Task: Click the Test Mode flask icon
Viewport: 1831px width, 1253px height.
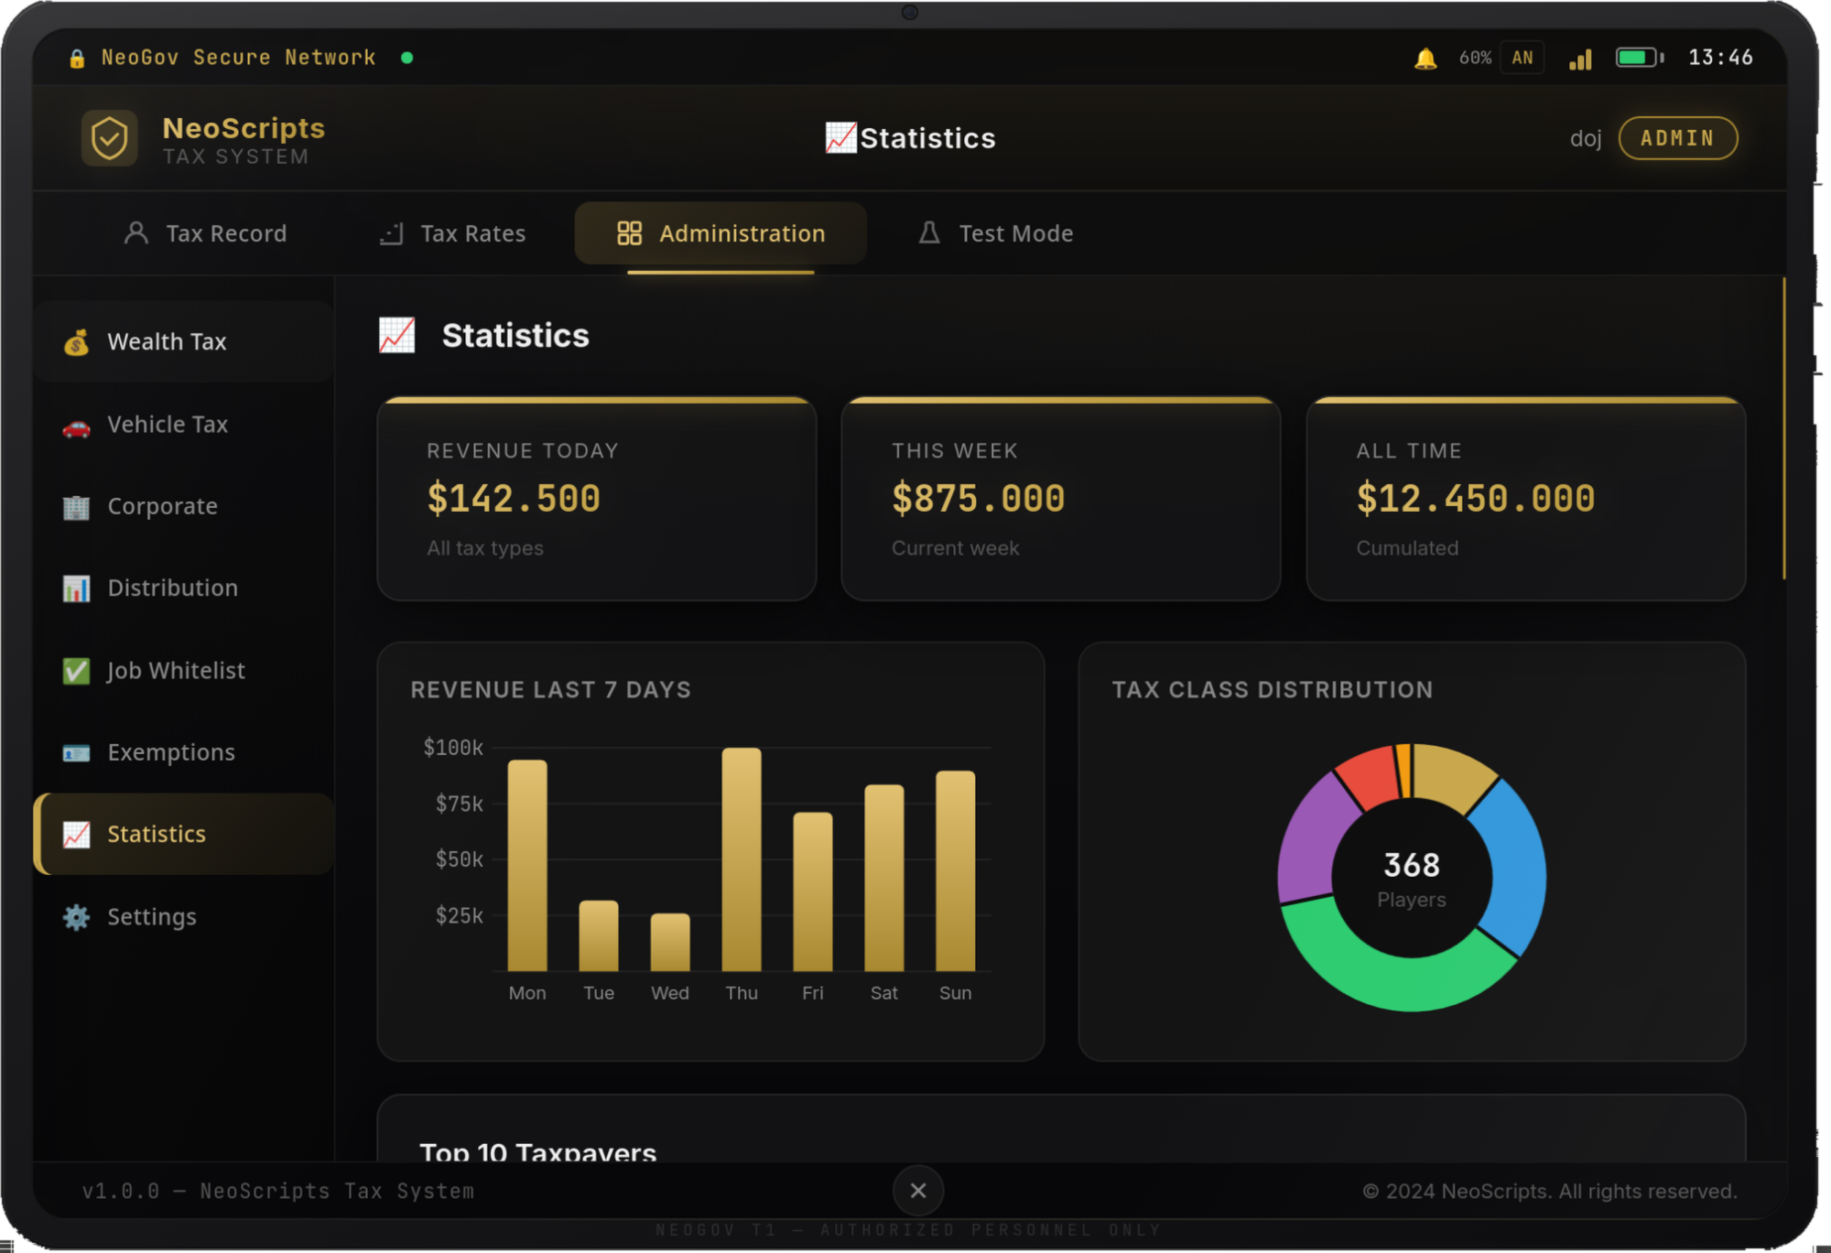Action: 929,232
